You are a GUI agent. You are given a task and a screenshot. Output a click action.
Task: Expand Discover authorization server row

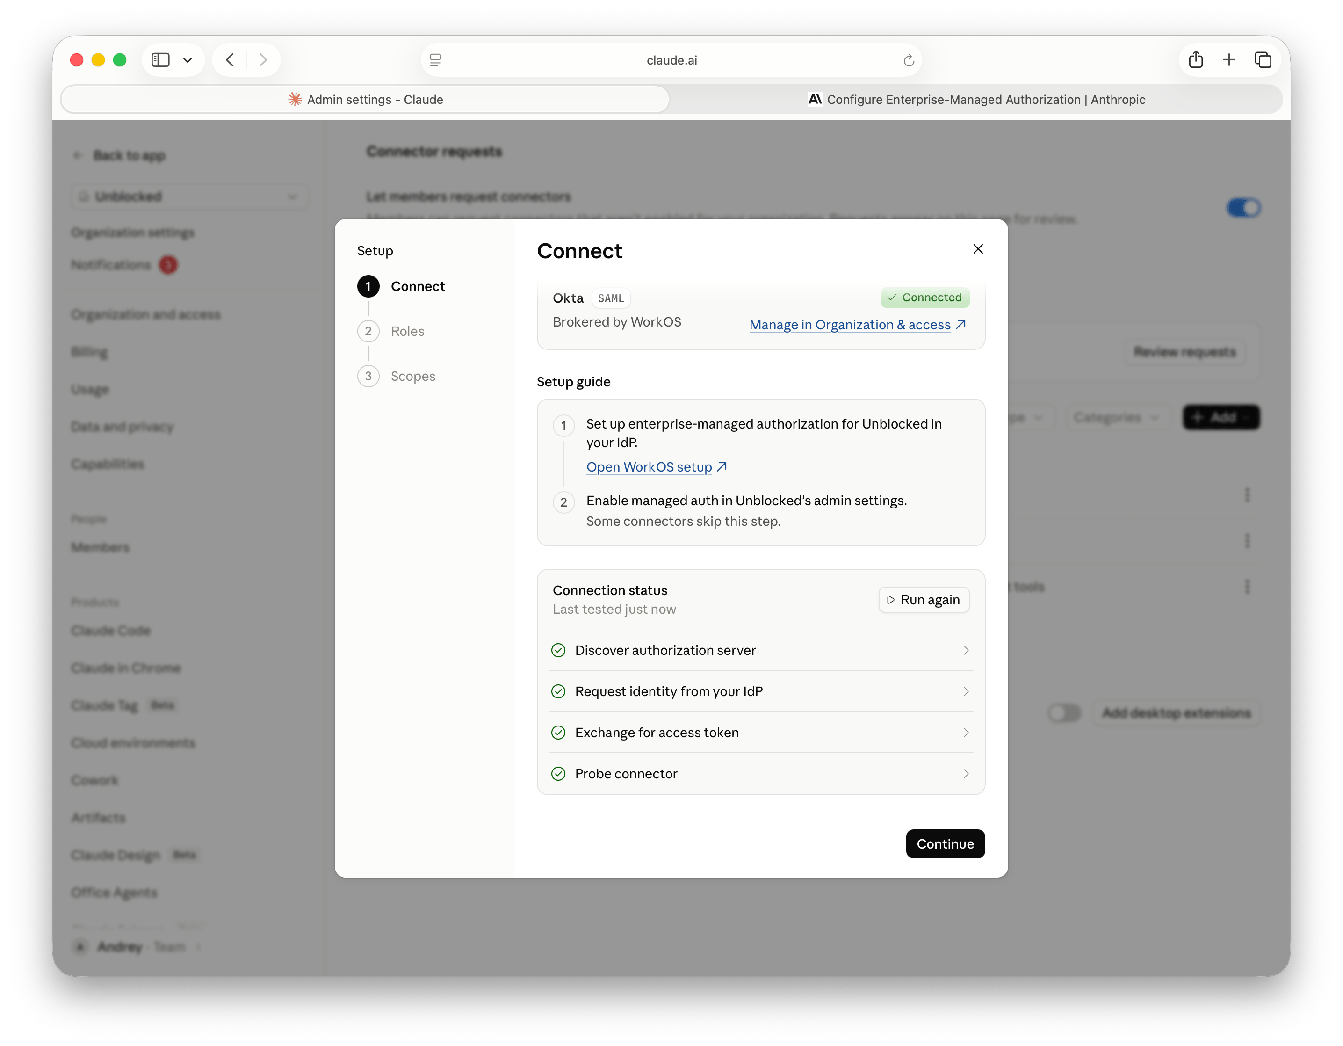761,650
